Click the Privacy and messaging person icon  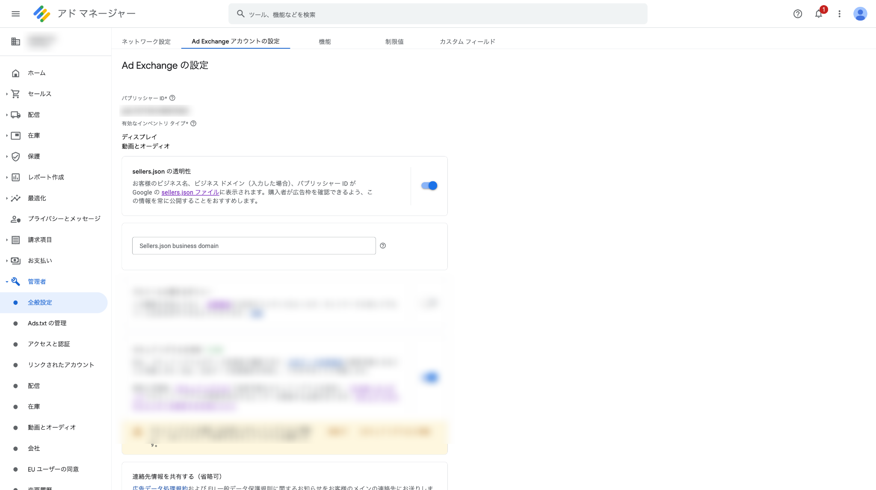click(x=15, y=219)
